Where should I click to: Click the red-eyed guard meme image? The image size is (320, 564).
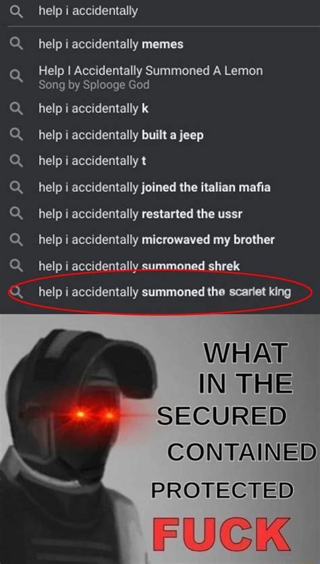click(x=160, y=439)
